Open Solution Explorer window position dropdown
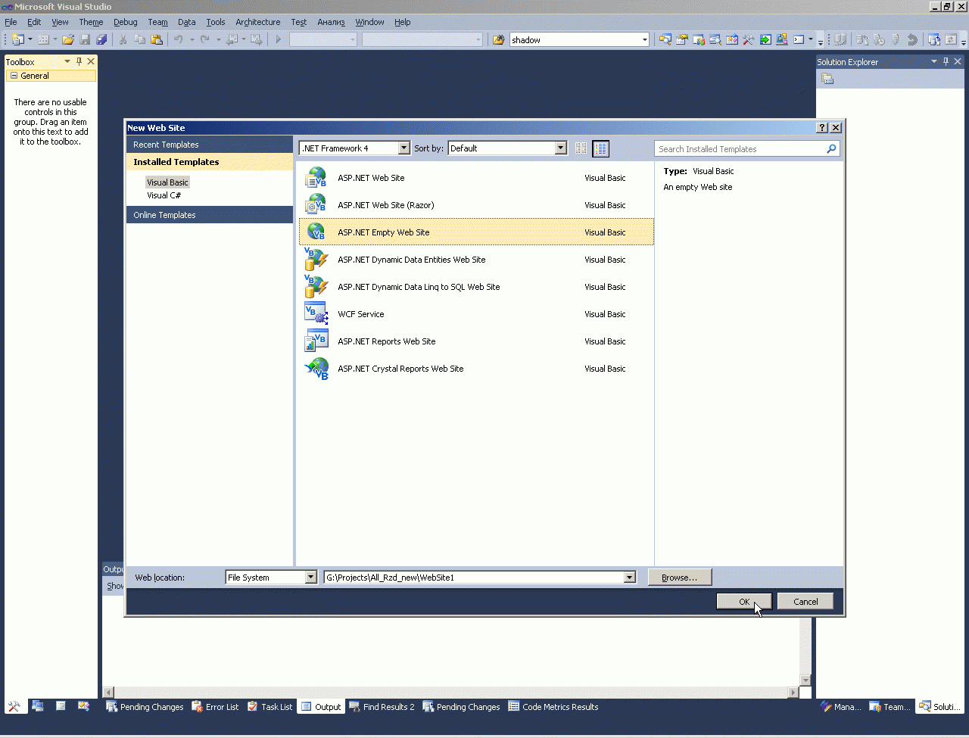 pos(933,61)
